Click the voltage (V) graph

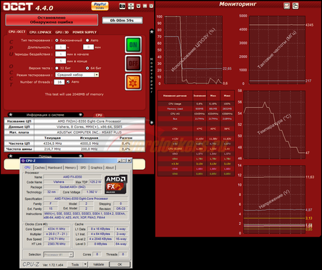(x=274, y=199)
